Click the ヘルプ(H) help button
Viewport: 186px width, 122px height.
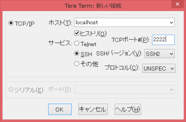click(128, 109)
